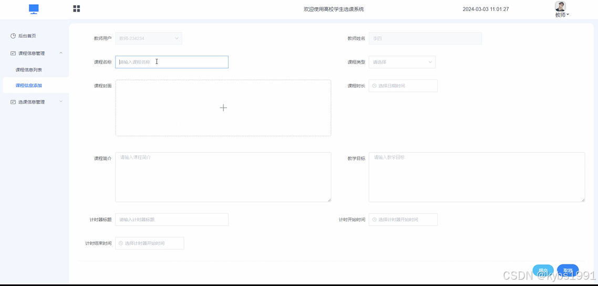The height and width of the screenshot is (286, 598).
Task: Click the 课程简介 textarea resize handle
Action: pyautogui.click(x=329, y=200)
